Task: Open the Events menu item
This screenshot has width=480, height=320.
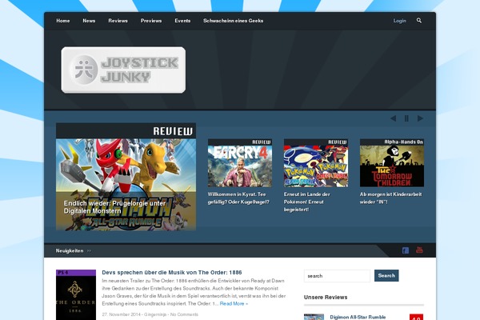Action: coord(182,21)
